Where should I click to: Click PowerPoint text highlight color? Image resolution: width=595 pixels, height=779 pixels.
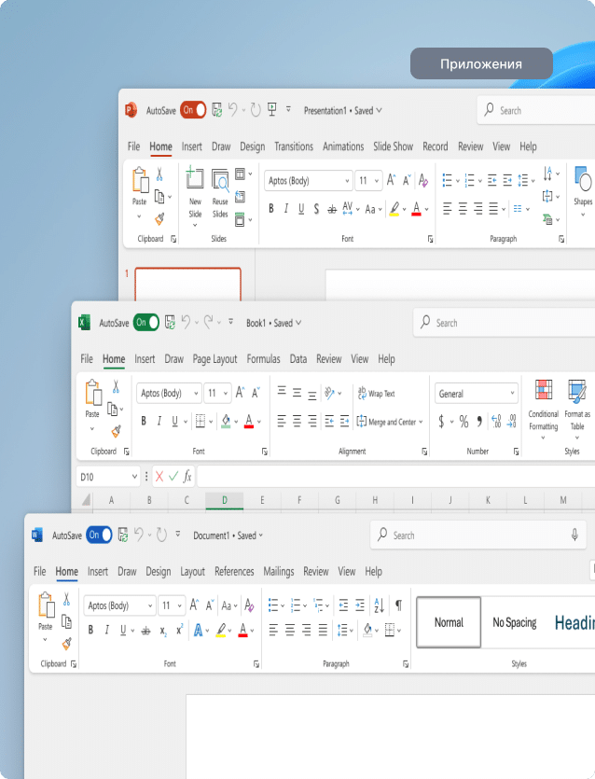[394, 209]
